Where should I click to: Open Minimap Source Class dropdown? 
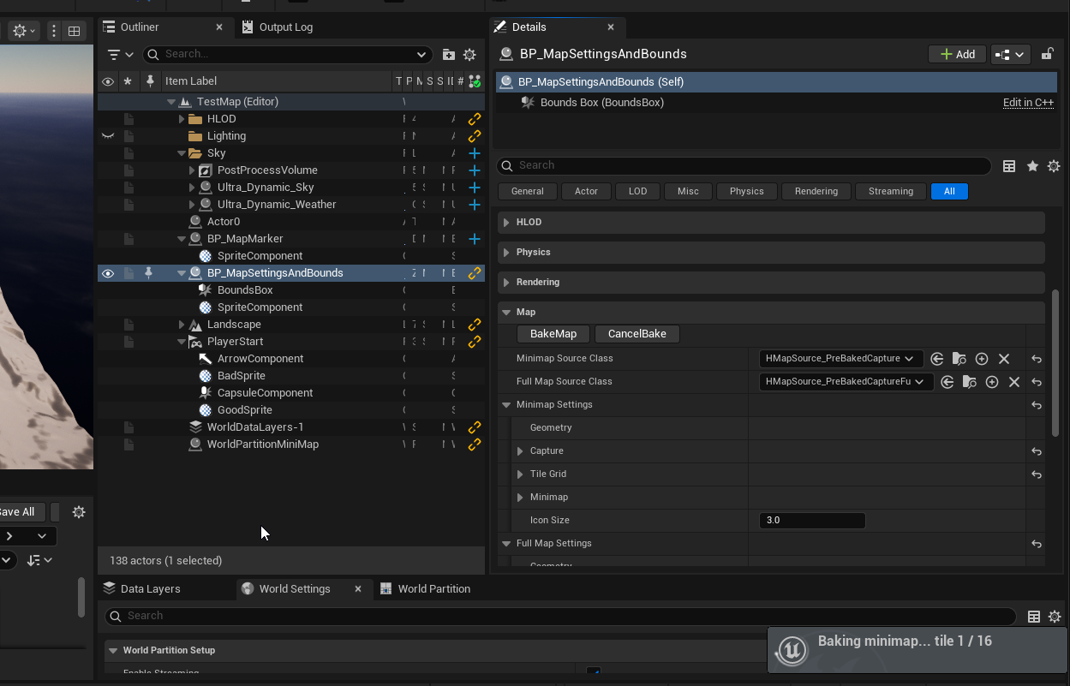tap(840, 359)
